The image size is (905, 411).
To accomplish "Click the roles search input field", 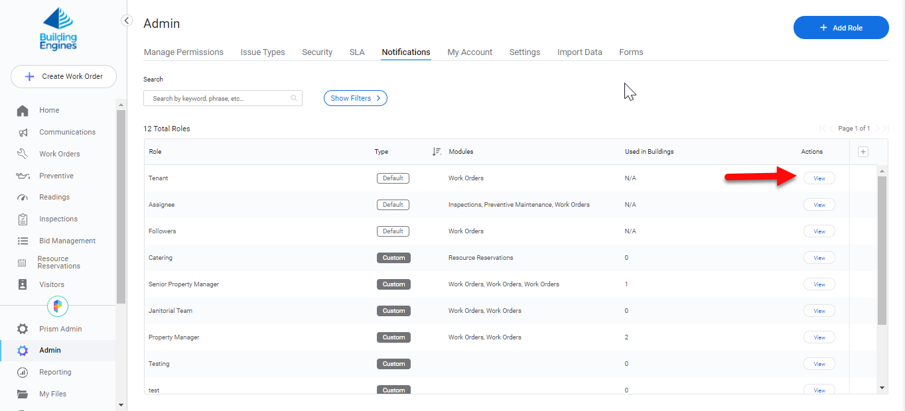I will 219,99.
